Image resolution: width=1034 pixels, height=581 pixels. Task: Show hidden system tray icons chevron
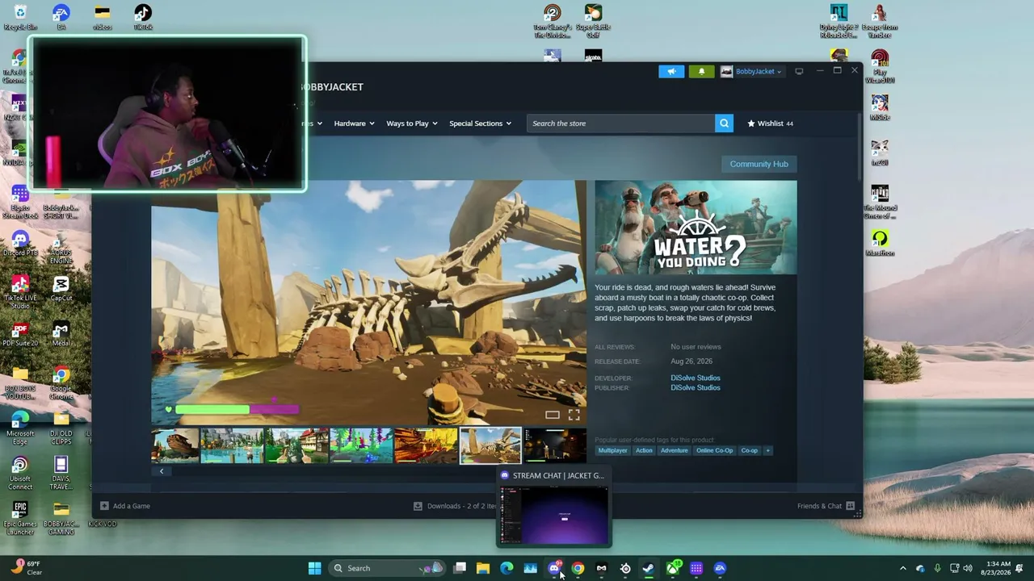tap(903, 568)
